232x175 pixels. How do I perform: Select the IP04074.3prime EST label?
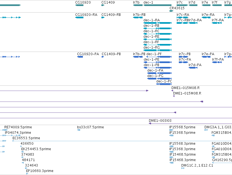point(18,133)
